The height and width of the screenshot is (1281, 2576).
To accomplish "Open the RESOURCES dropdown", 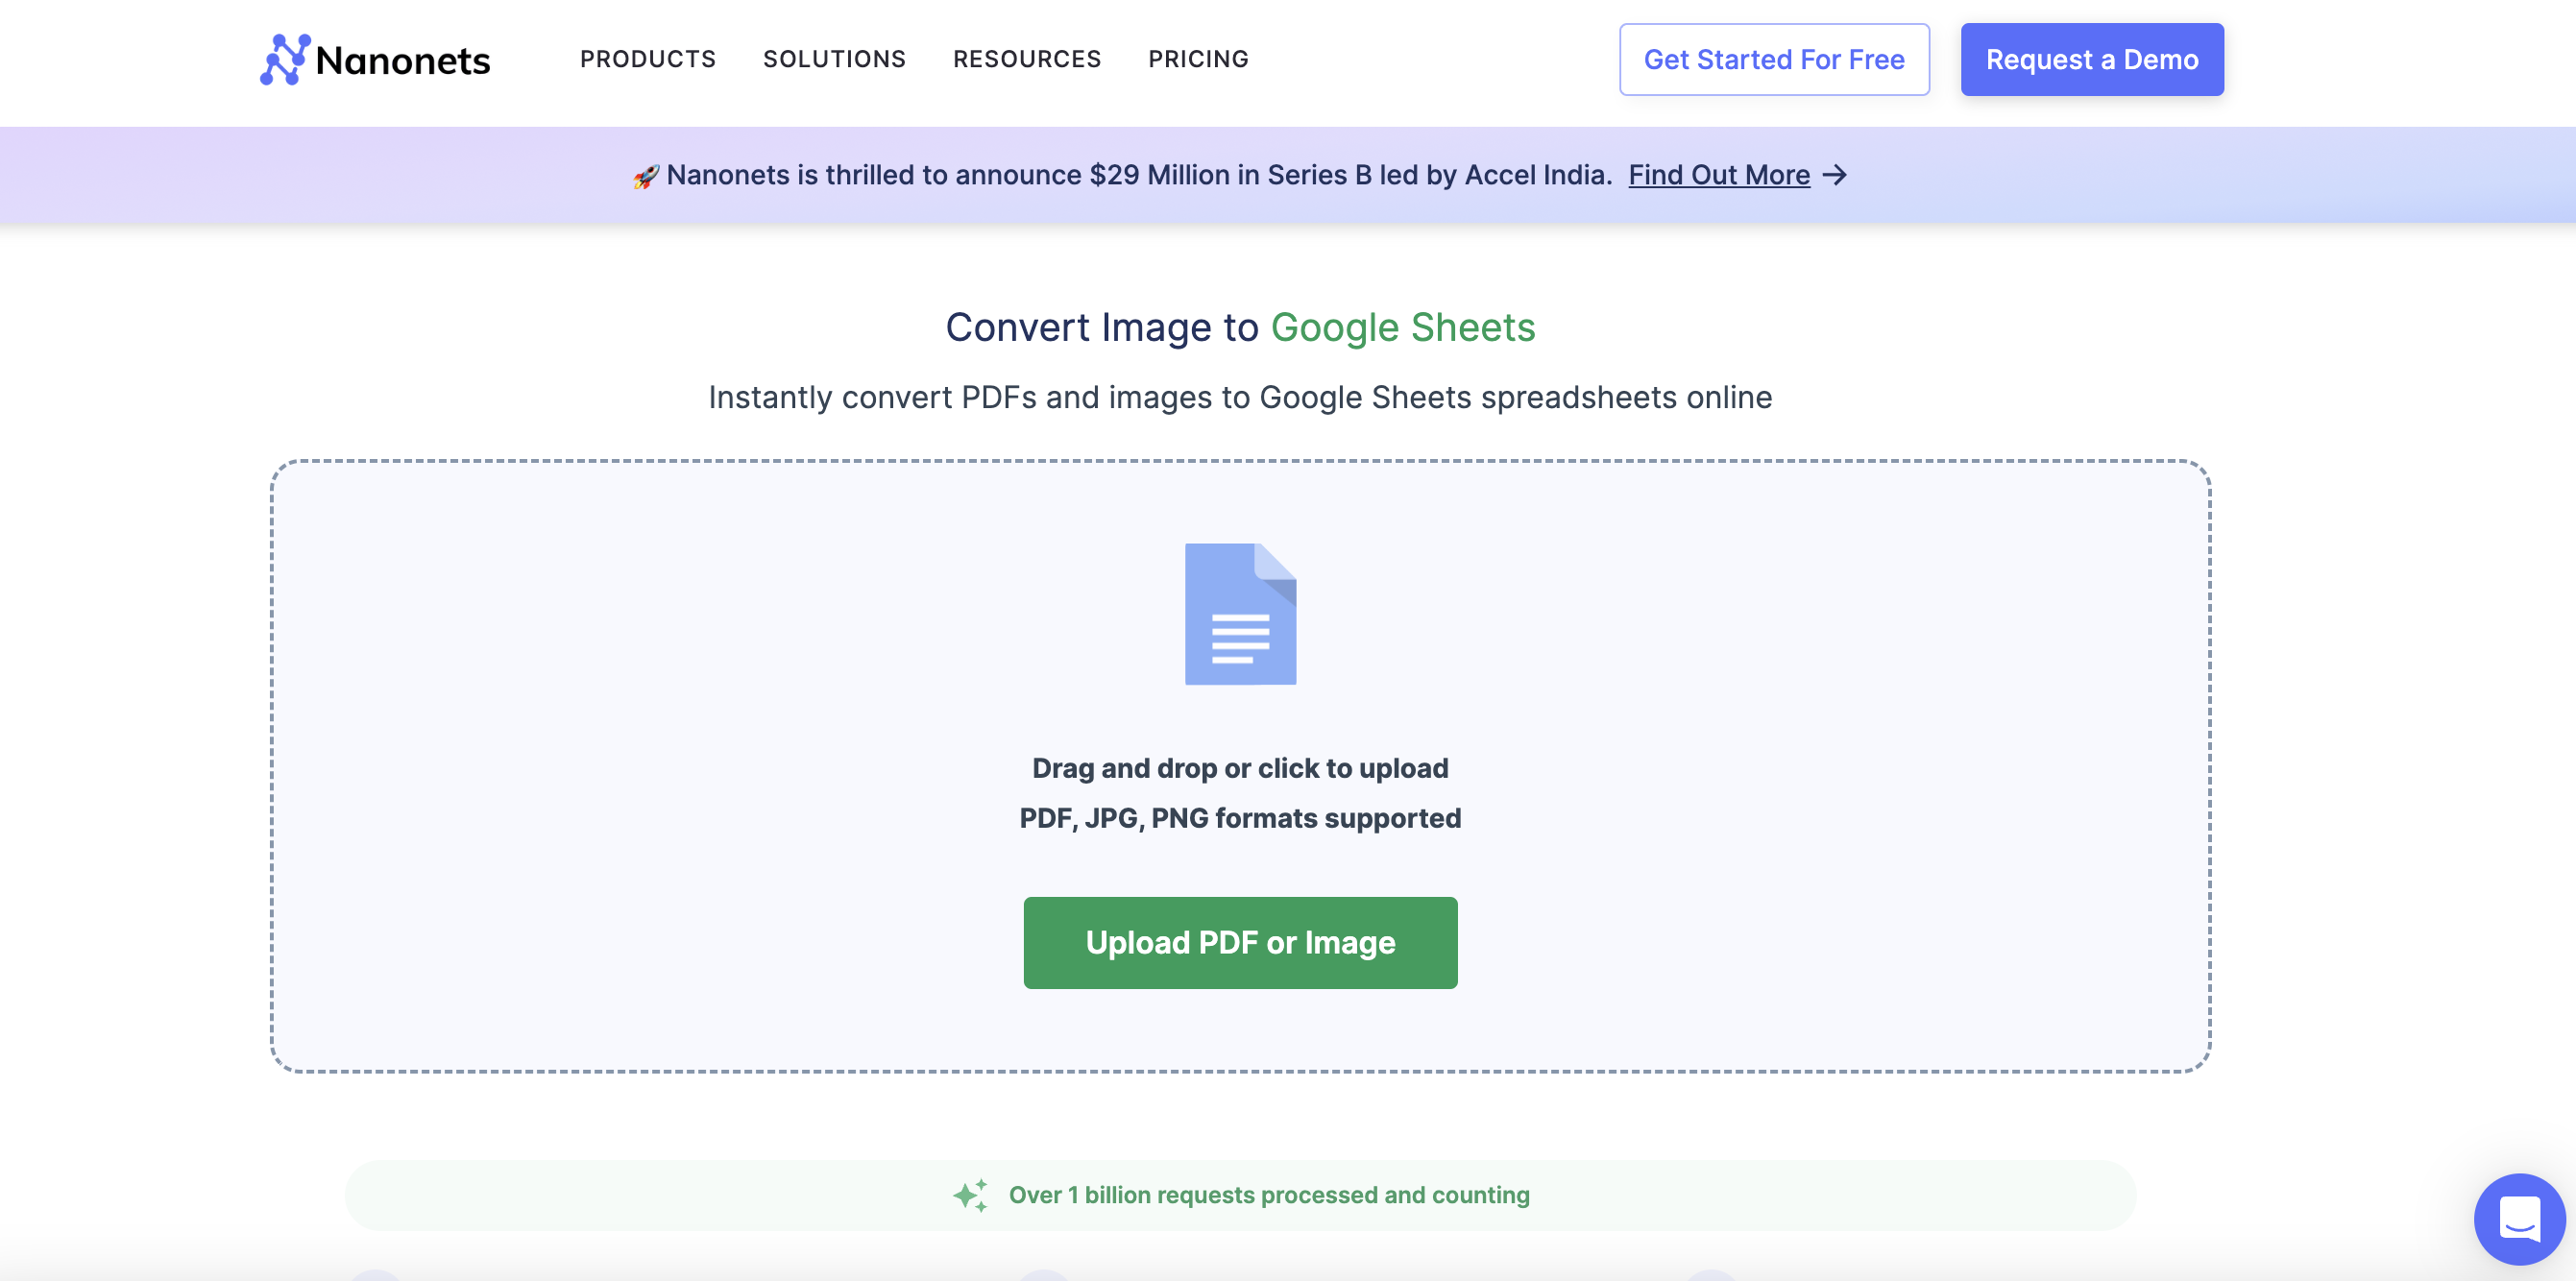I will tap(1026, 59).
